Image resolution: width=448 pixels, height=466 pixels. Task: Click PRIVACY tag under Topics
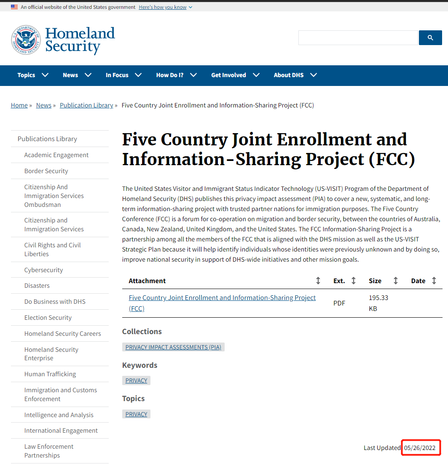(x=136, y=414)
